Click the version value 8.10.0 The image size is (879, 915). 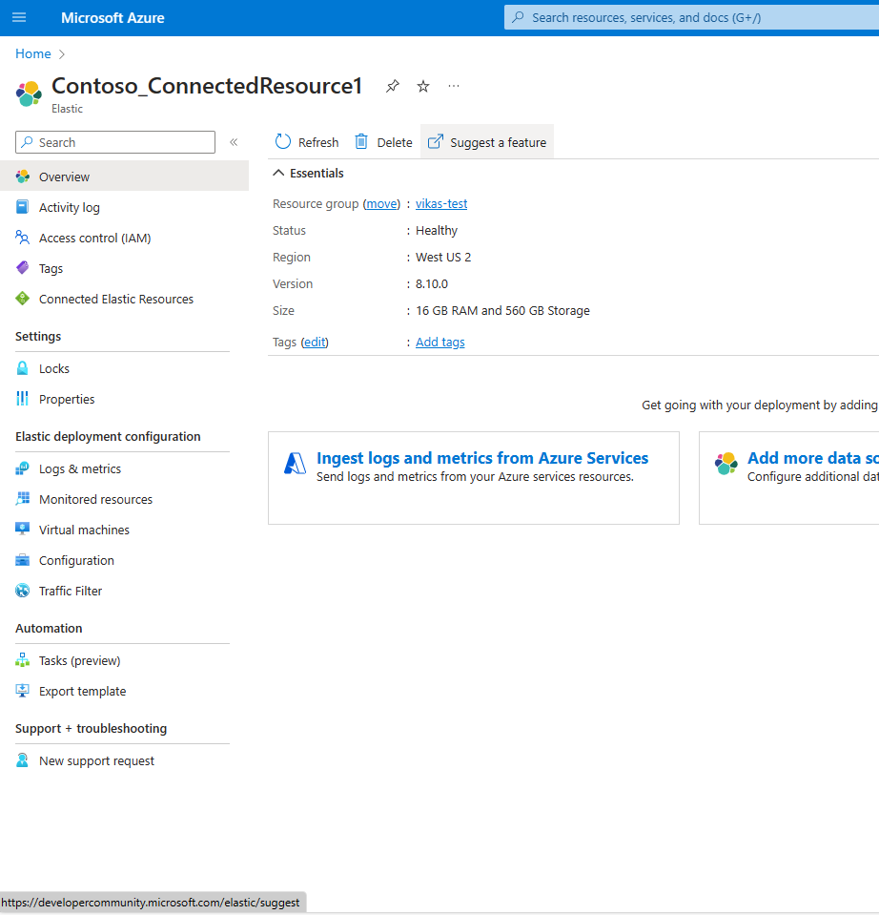[432, 284]
